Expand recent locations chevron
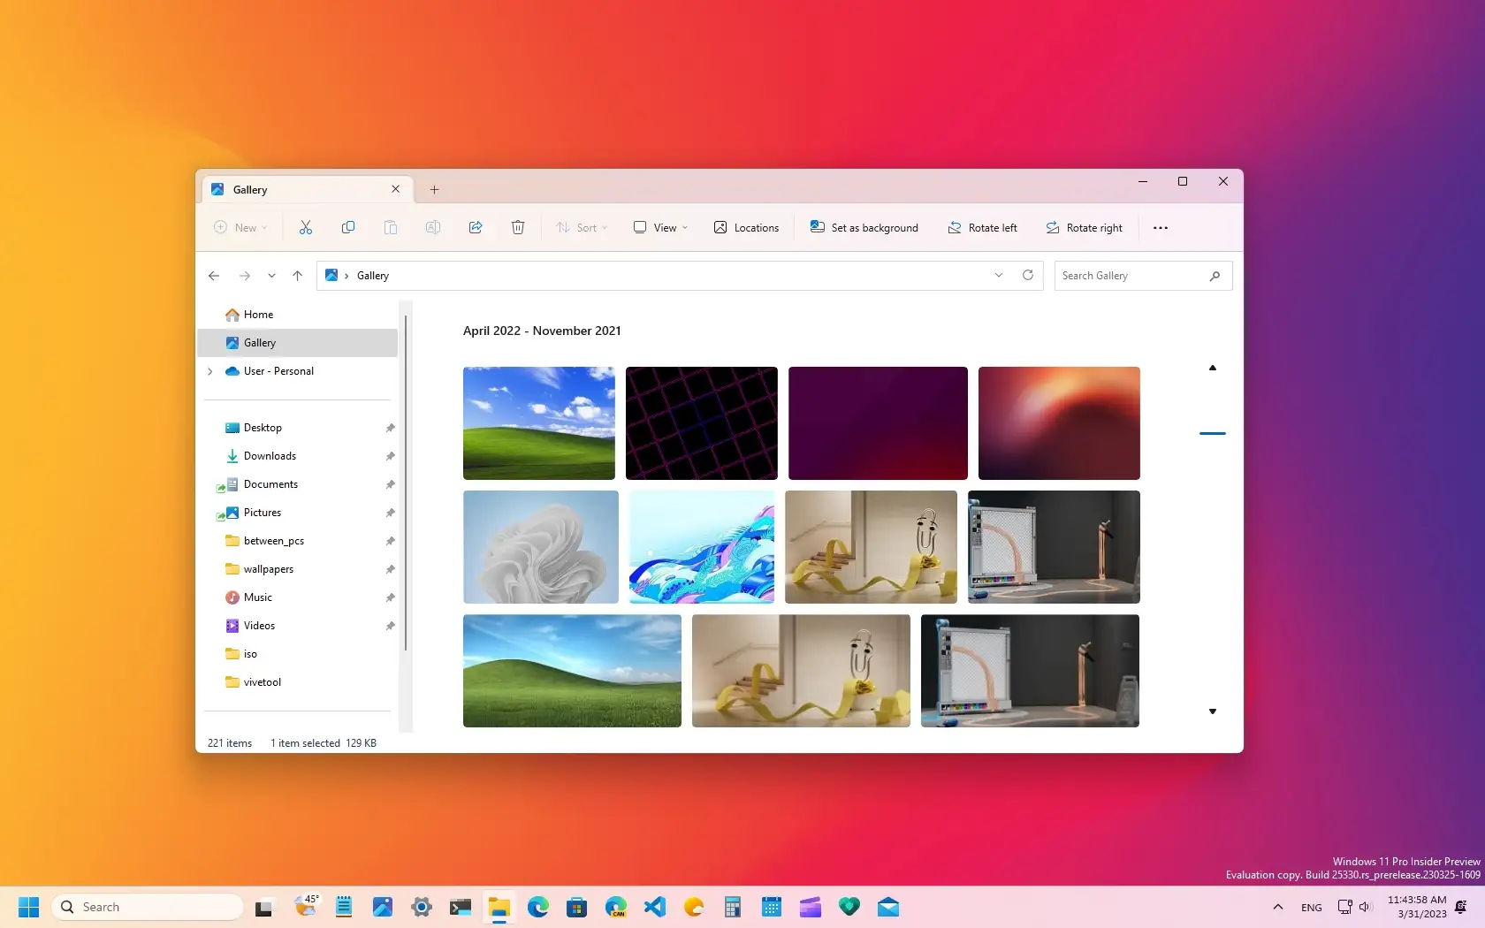Viewport: 1485px width, 928px height. click(271, 276)
